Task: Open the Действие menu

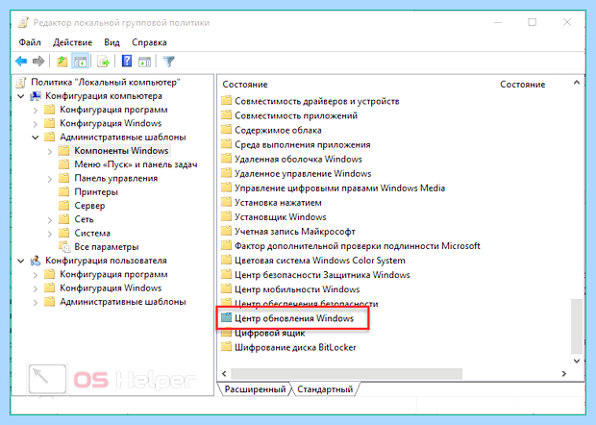Action: pyautogui.click(x=72, y=42)
